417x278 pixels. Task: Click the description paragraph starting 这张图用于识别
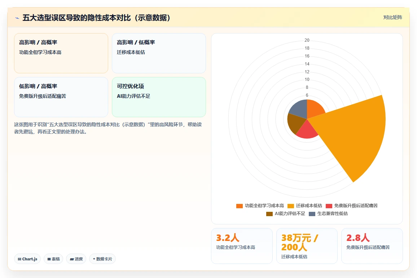tap(108, 128)
